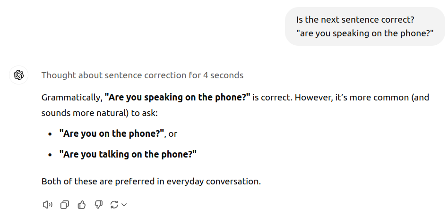Click the Read aloud speaker icon
448x216 pixels.
[x=47, y=205]
